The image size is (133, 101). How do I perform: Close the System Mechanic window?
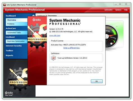[x=126, y=4]
